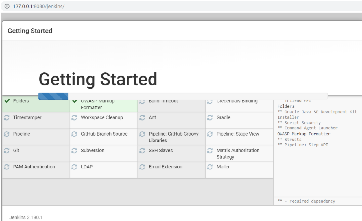
Task: Click the Folders entry in install log
Action: (286, 106)
